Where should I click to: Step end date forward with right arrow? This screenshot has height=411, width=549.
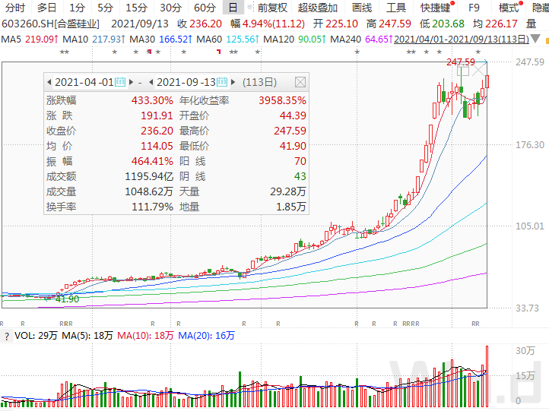tap(233, 82)
